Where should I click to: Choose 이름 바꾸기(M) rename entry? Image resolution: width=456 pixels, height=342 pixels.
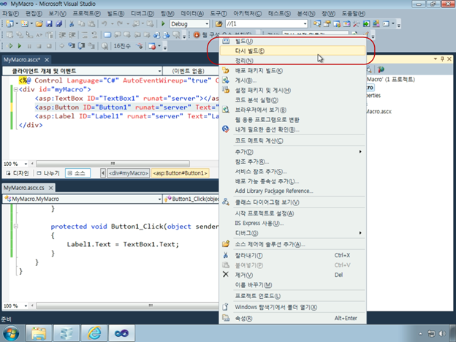[x=292, y=285]
